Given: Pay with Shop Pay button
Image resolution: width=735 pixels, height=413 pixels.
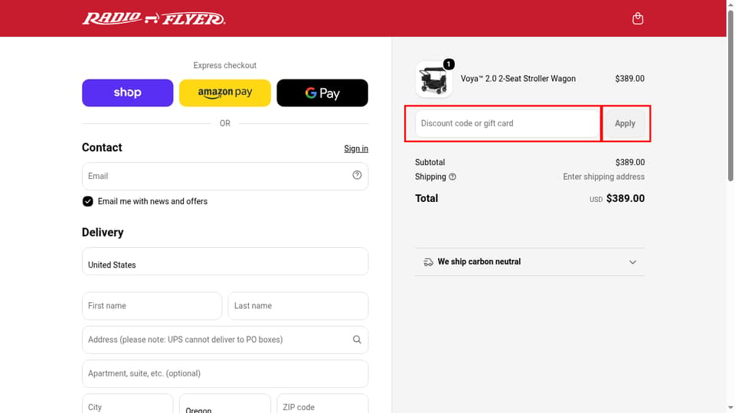Looking at the screenshot, I should click(x=128, y=93).
